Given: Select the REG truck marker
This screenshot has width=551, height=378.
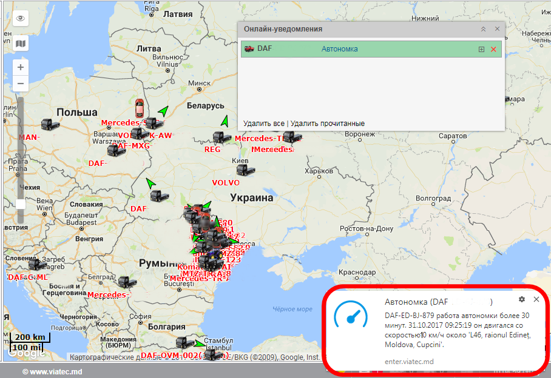Looking at the screenshot, I should (219, 138).
